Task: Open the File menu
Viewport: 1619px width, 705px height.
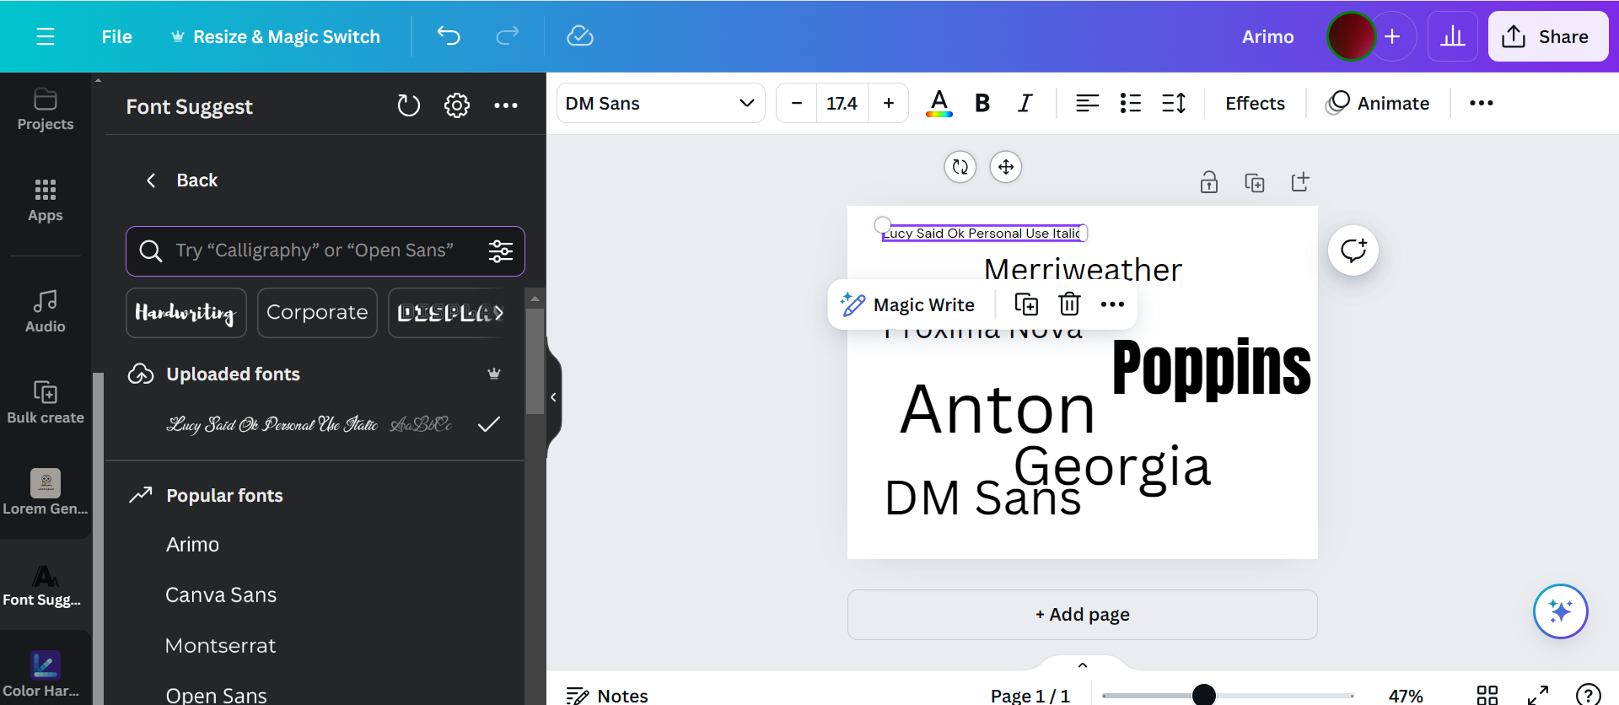Action: [116, 36]
